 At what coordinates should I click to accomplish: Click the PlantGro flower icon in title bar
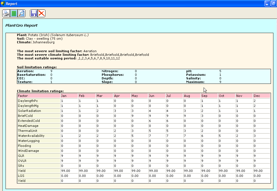click(3, 4)
